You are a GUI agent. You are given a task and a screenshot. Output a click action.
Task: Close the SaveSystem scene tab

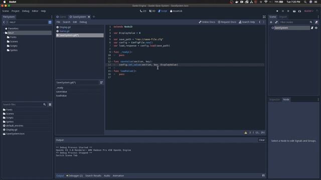[x=89, y=16]
